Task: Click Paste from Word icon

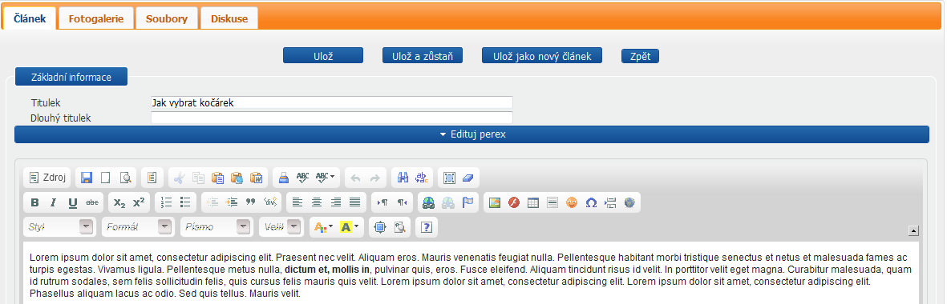Action: point(256,178)
